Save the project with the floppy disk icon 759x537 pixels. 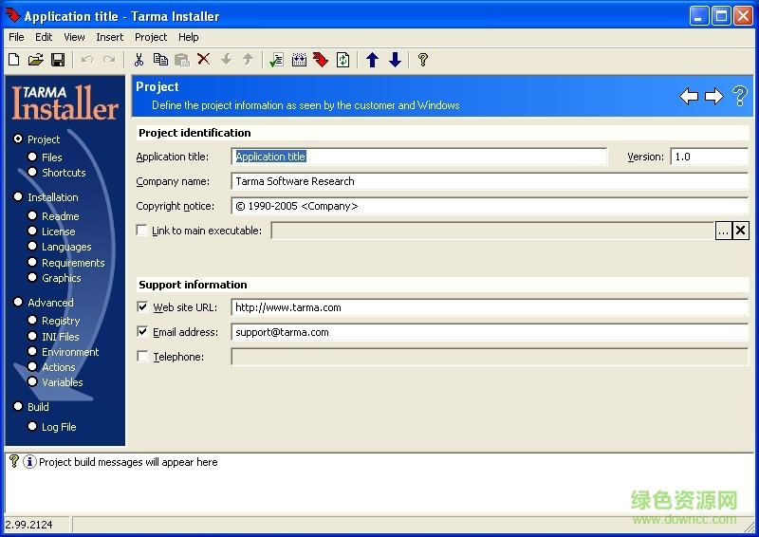point(57,60)
